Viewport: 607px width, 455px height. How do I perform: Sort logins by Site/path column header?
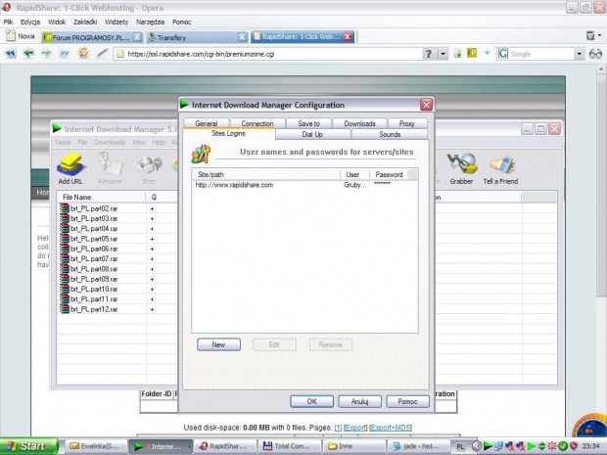[x=266, y=174]
